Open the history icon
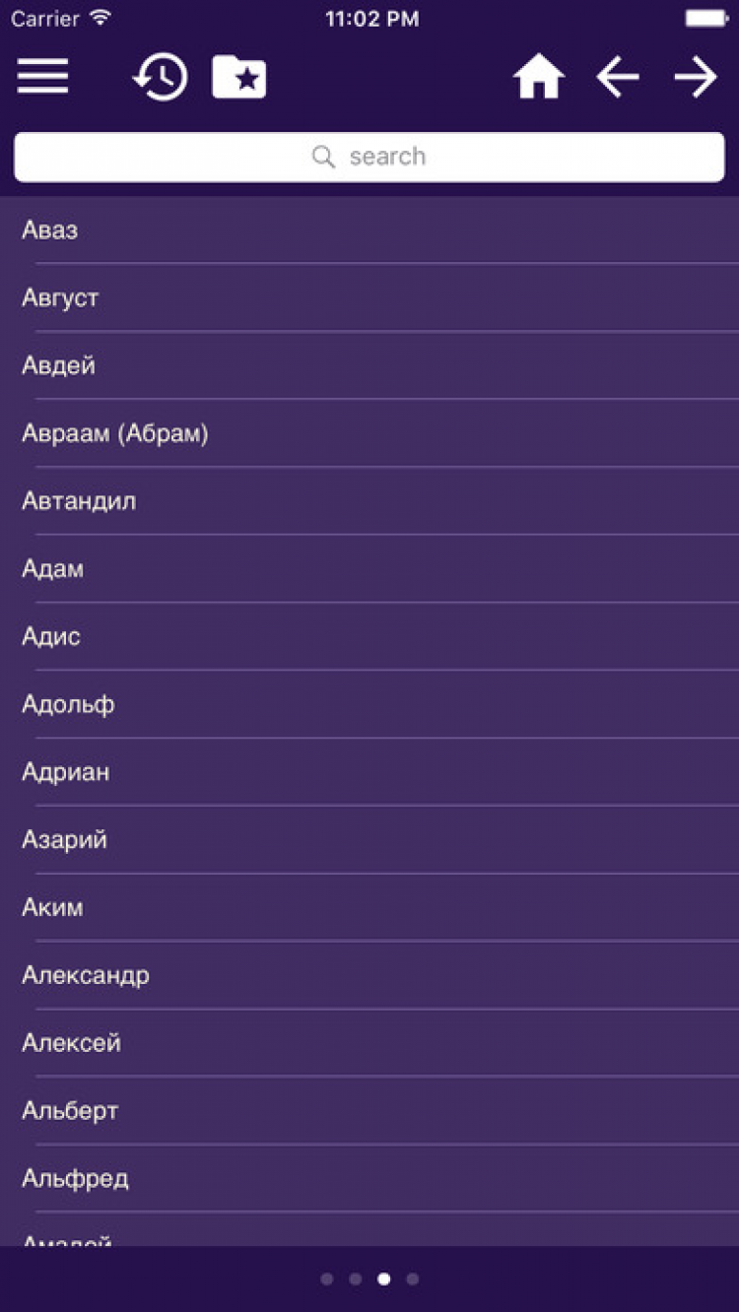 click(x=161, y=77)
